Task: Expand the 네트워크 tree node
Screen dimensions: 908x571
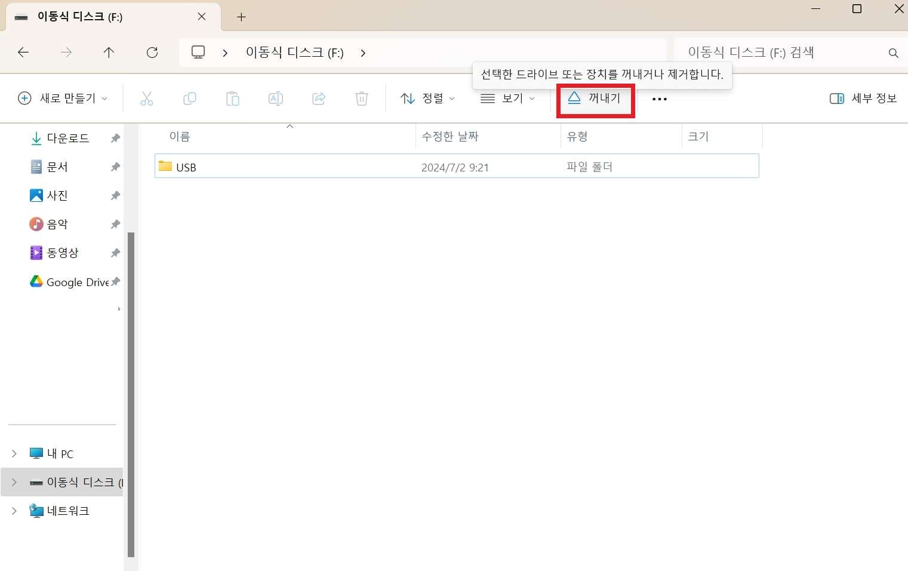Action: pos(14,511)
